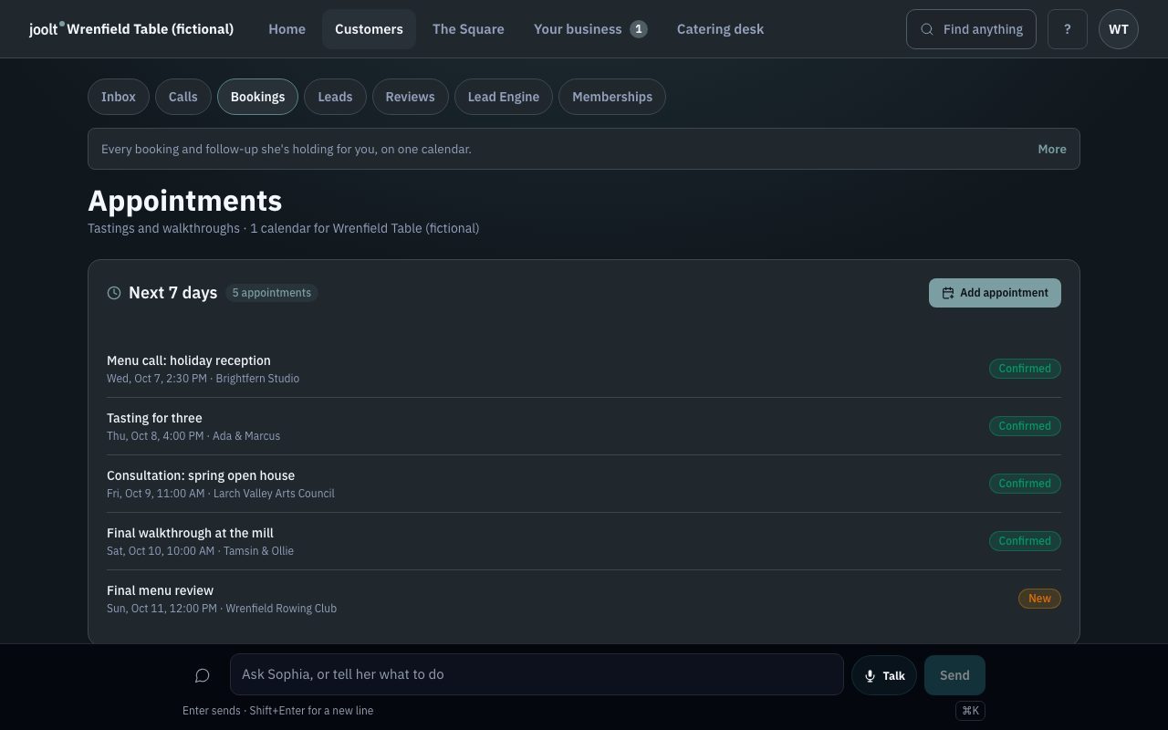The height and width of the screenshot is (730, 1168).
Task: Open the Tasting for three appointment
Action: 584,426
